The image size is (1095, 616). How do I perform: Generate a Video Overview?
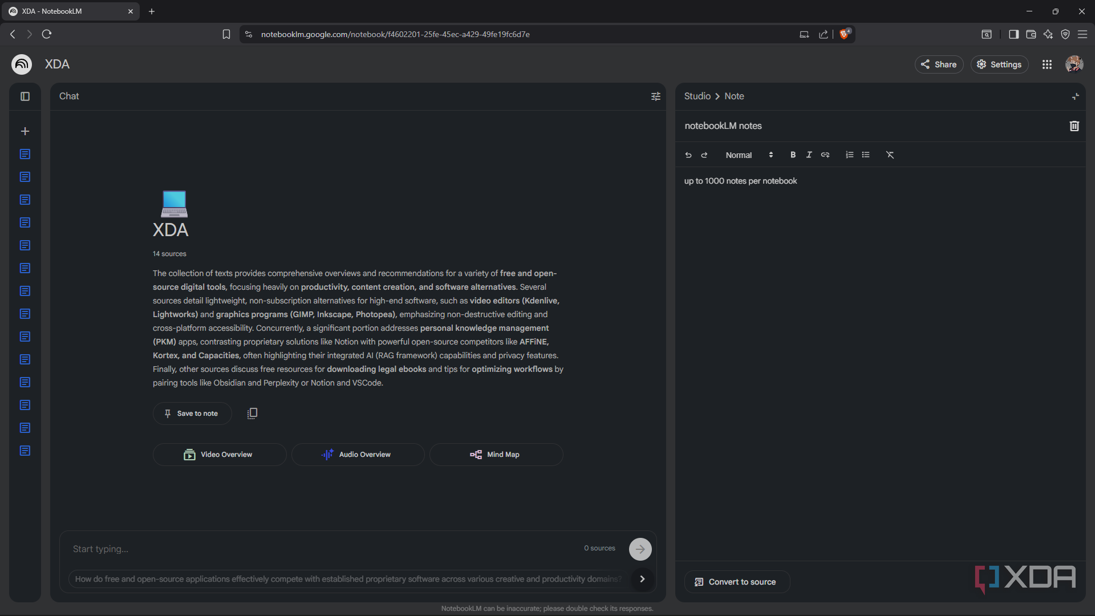220,455
